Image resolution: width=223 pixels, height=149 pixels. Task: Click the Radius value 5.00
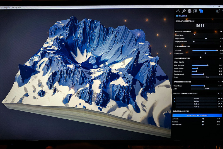(x=219, y=122)
